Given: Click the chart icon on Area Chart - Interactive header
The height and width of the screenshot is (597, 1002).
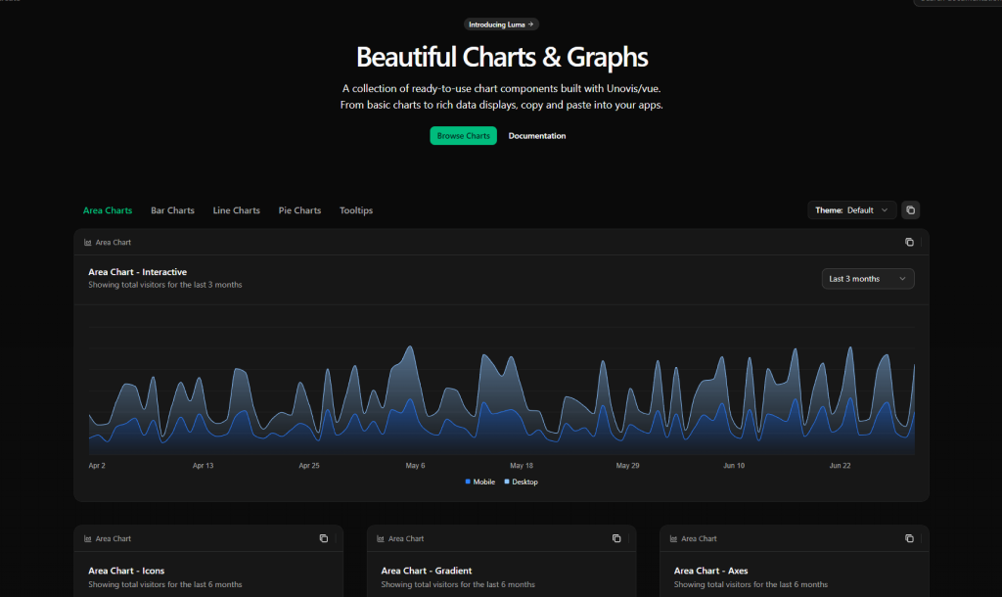Looking at the screenshot, I should tap(86, 242).
